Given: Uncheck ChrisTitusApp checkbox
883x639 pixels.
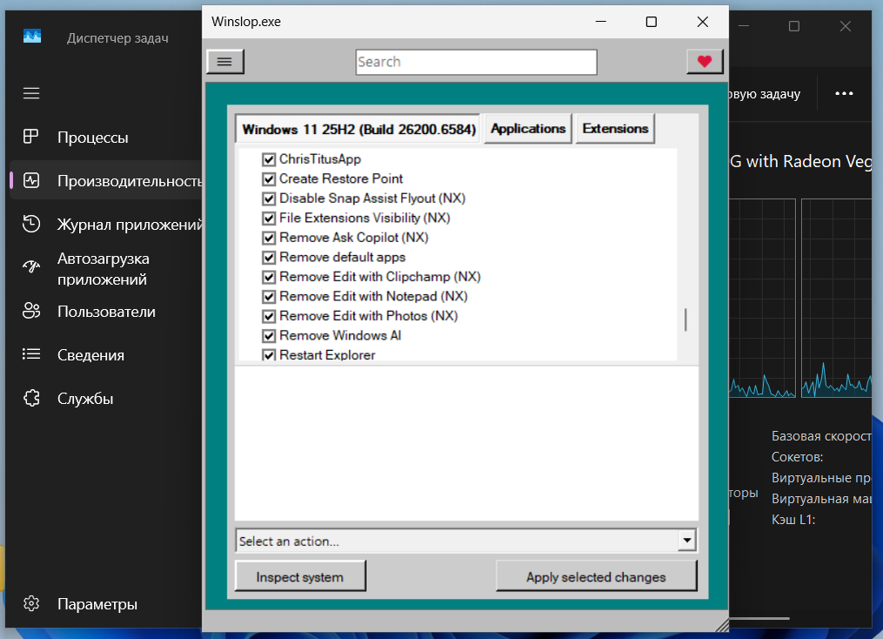Looking at the screenshot, I should pyautogui.click(x=269, y=159).
